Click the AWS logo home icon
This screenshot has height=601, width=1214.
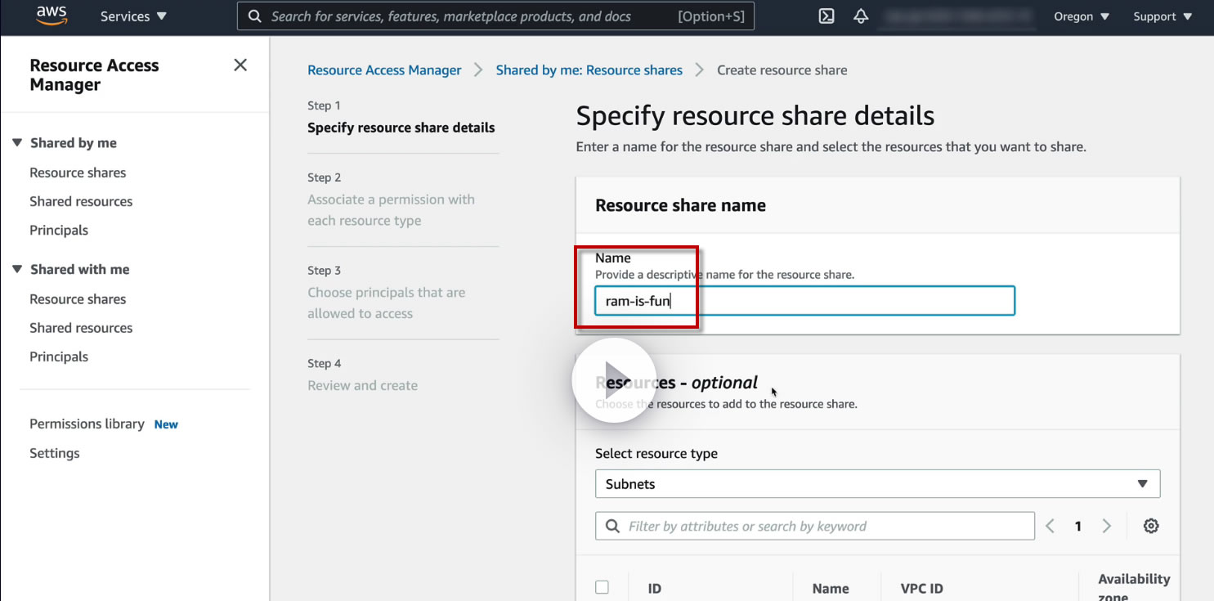(x=52, y=16)
